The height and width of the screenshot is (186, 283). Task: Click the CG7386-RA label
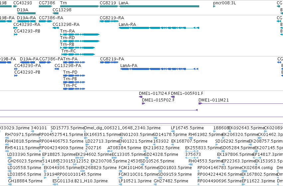[x=51, y=18]
